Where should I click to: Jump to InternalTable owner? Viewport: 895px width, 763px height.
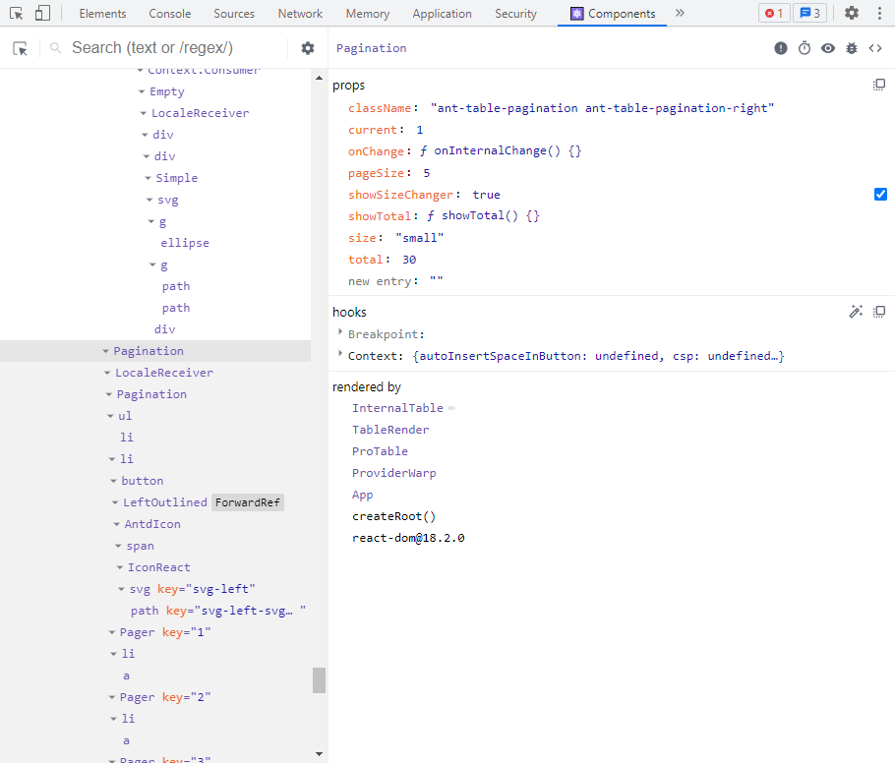point(397,408)
